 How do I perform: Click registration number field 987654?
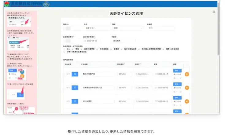tap(124, 88)
